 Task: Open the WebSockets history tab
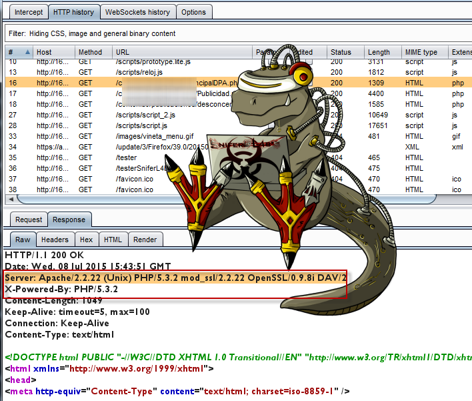click(x=137, y=13)
